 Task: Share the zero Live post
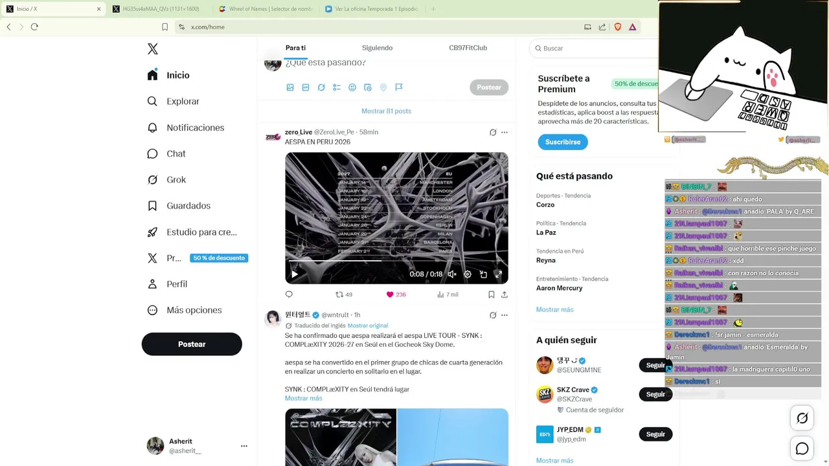505,294
